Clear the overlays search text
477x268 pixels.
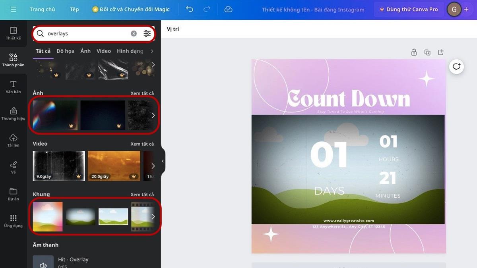pyautogui.click(x=134, y=34)
